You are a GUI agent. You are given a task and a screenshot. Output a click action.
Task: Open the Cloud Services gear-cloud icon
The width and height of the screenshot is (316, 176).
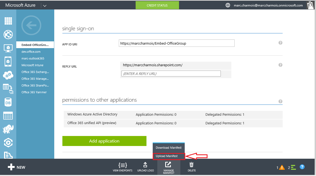click(8, 75)
